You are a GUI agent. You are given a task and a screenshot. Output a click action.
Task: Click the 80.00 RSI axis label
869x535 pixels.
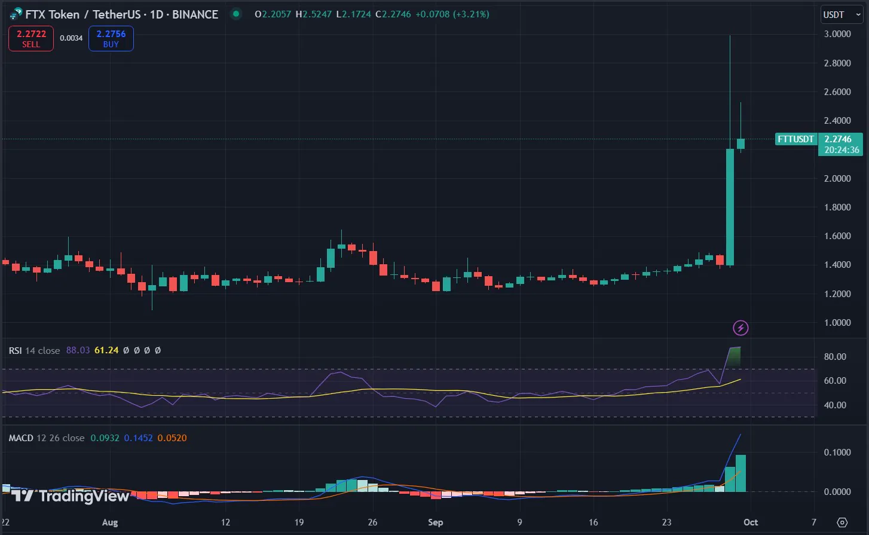tap(835, 357)
